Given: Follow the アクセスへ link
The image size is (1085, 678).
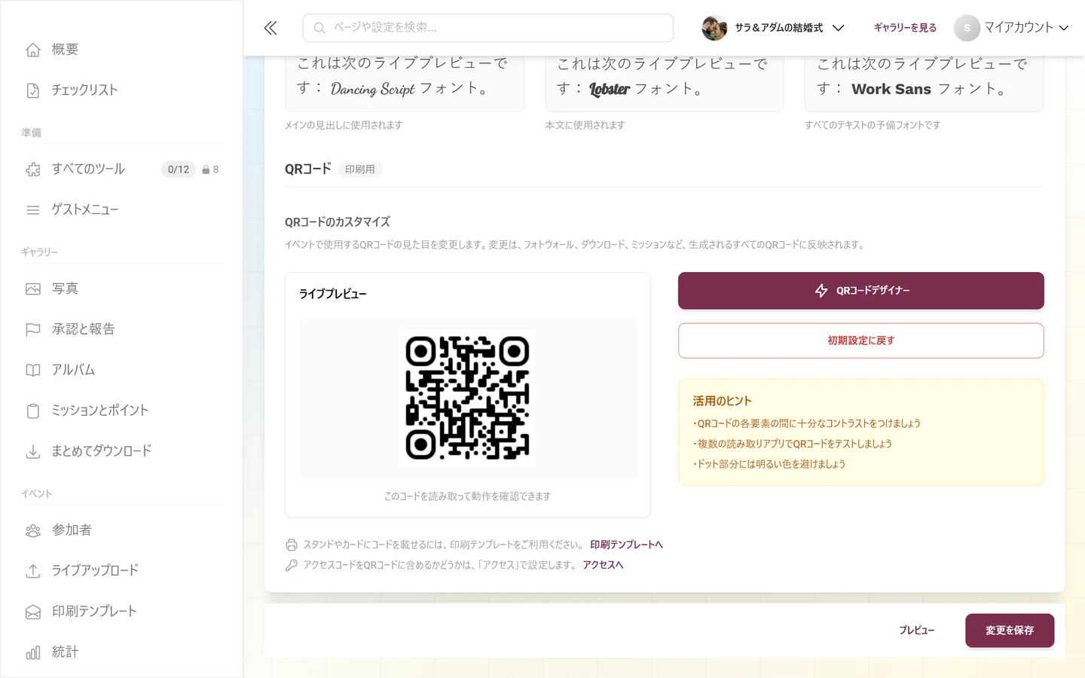Looking at the screenshot, I should tap(603, 565).
